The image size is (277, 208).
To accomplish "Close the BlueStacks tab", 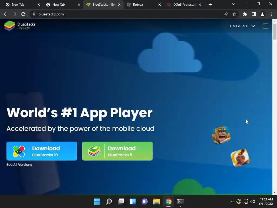I will click(x=119, y=5).
